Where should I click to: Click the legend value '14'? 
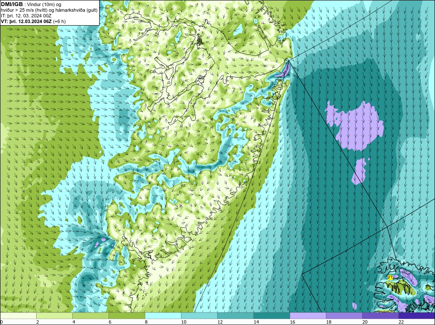(x=256, y=322)
